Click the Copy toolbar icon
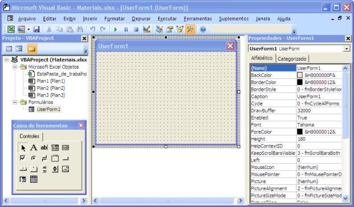Image resolution: width=354 pixels, height=207 pixels. coord(59,29)
